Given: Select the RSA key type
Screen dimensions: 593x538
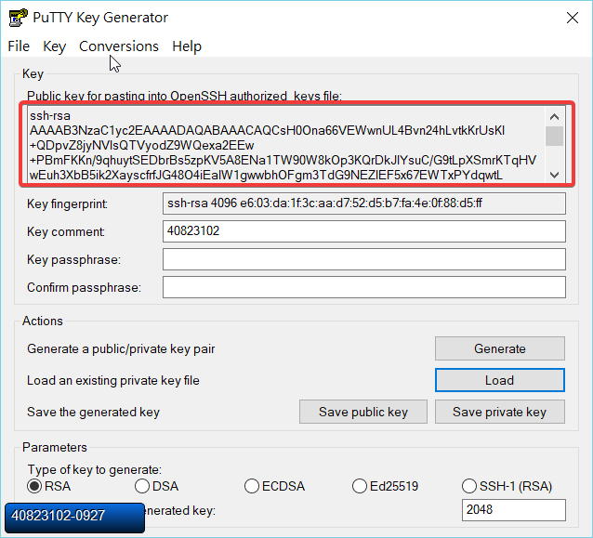Looking at the screenshot, I should [x=48, y=486].
